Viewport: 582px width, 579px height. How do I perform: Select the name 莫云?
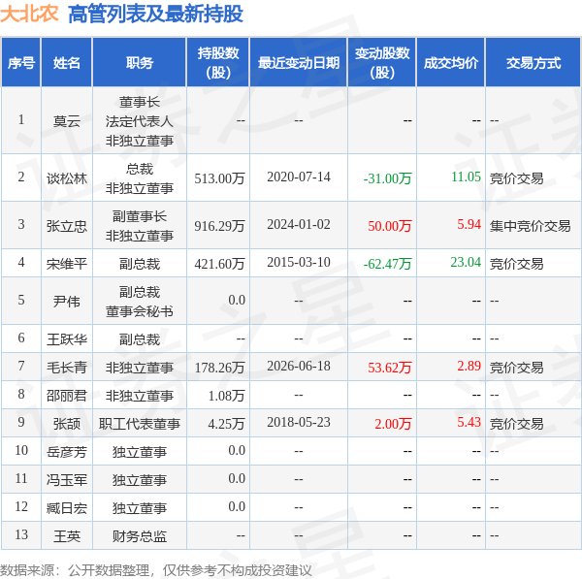pyautogui.click(x=67, y=121)
